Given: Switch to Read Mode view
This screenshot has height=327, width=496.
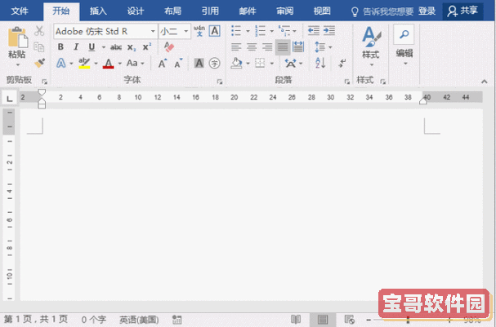Looking at the screenshot, I should pyautogui.click(x=296, y=320).
